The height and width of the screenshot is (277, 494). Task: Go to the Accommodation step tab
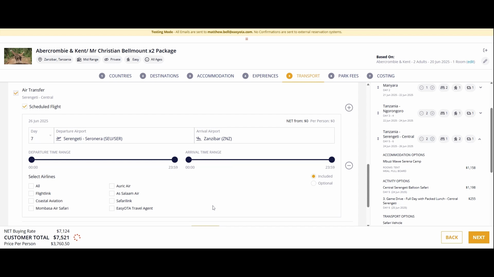point(210,76)
